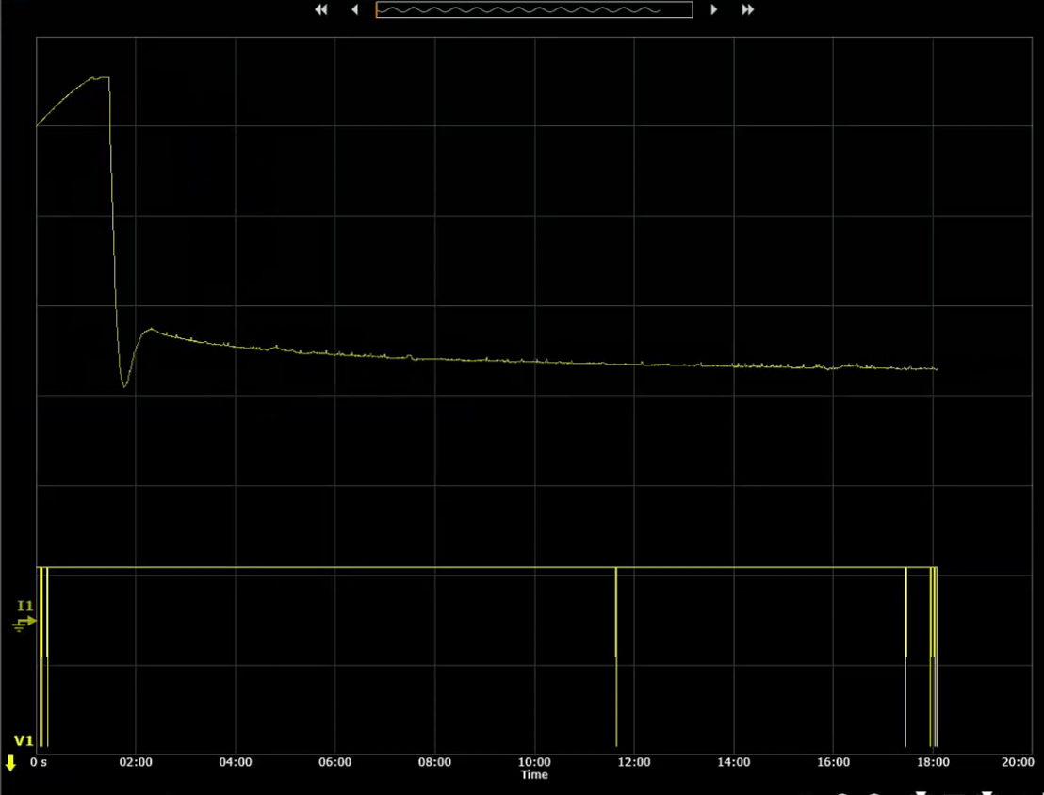Click the I1 trace label

pyautogui.click(x=25, y=606)
